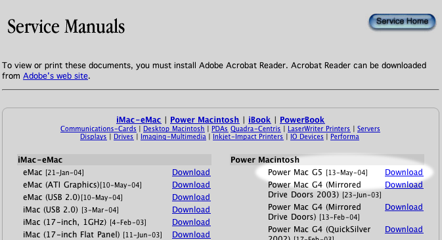Click the 'iMac-eMac' section header

click(x=114, y=160)
